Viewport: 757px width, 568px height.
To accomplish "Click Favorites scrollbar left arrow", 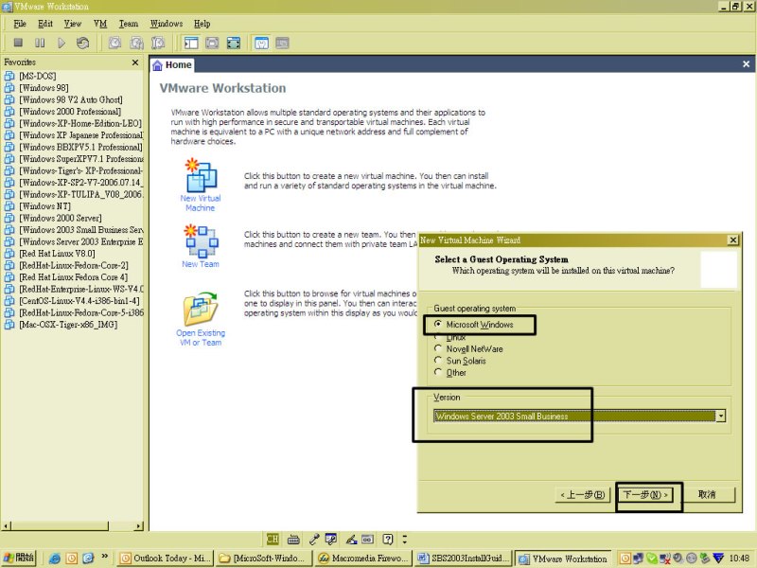I will click(6, 526).
